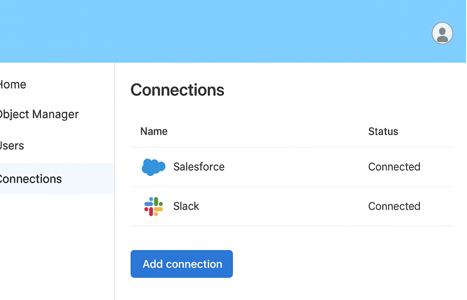Go to the Home section
This screenshot has height=300, width=467.
click(13, 84)
